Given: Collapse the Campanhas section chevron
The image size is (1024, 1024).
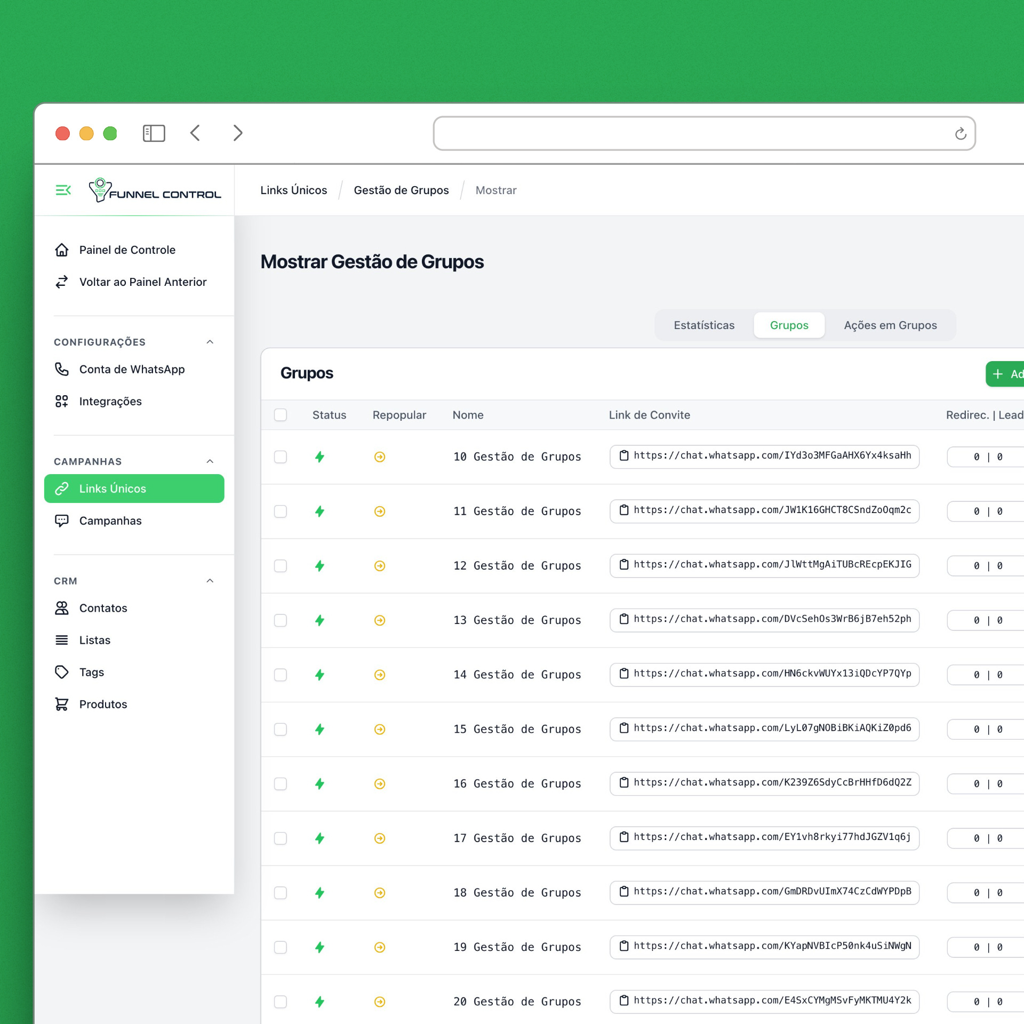Looking at the screenshot, I should (210, 461).
